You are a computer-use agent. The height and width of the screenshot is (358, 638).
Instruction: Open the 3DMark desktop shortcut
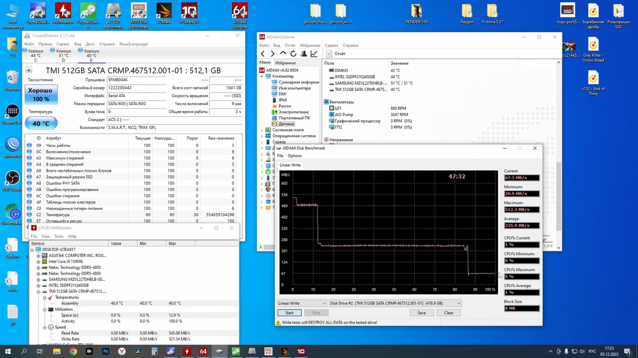pos(164,15)
